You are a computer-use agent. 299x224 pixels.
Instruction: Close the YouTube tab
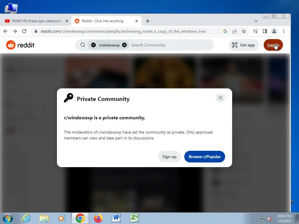[x=67, y=21]
